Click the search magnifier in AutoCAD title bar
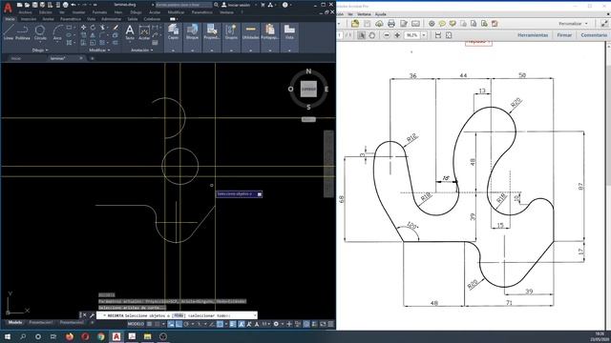The image size is (611, 343). click(216, 5)
